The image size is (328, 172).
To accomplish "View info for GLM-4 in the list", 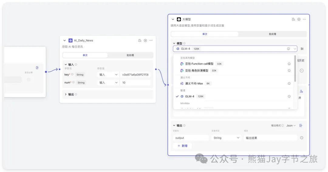I will (289, 96).
